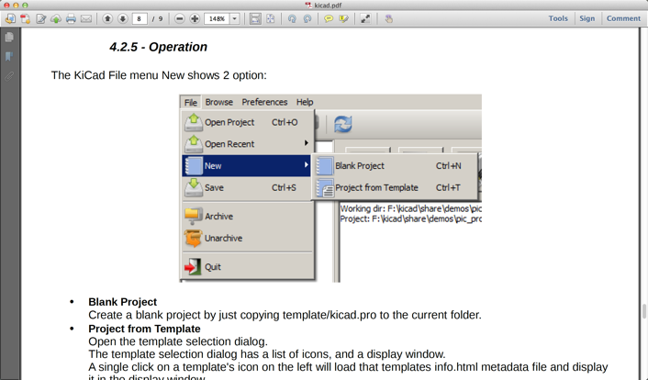Click the zoom field showing 148%
Viewport: 648px width, 380px height.
tap(217, 18)
